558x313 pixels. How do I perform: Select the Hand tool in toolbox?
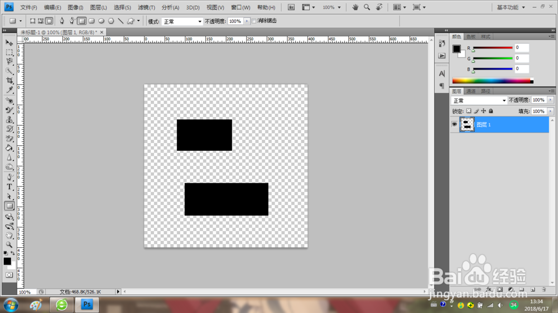pyautogui.click(x=9, y=235)
